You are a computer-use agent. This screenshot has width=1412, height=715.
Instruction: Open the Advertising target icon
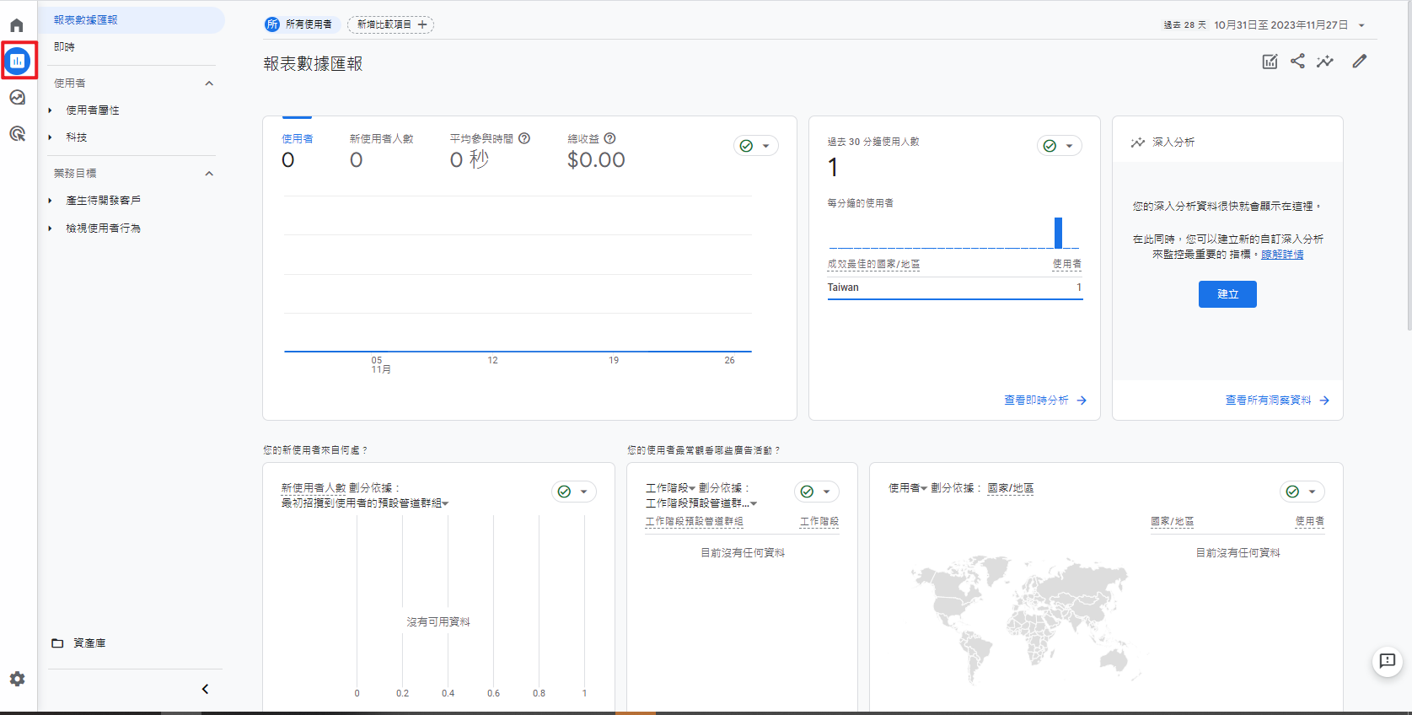pos(17,133)
